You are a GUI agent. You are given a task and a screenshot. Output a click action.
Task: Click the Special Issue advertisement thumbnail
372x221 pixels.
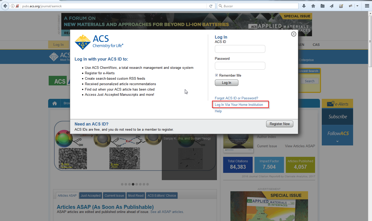[269, 206]
